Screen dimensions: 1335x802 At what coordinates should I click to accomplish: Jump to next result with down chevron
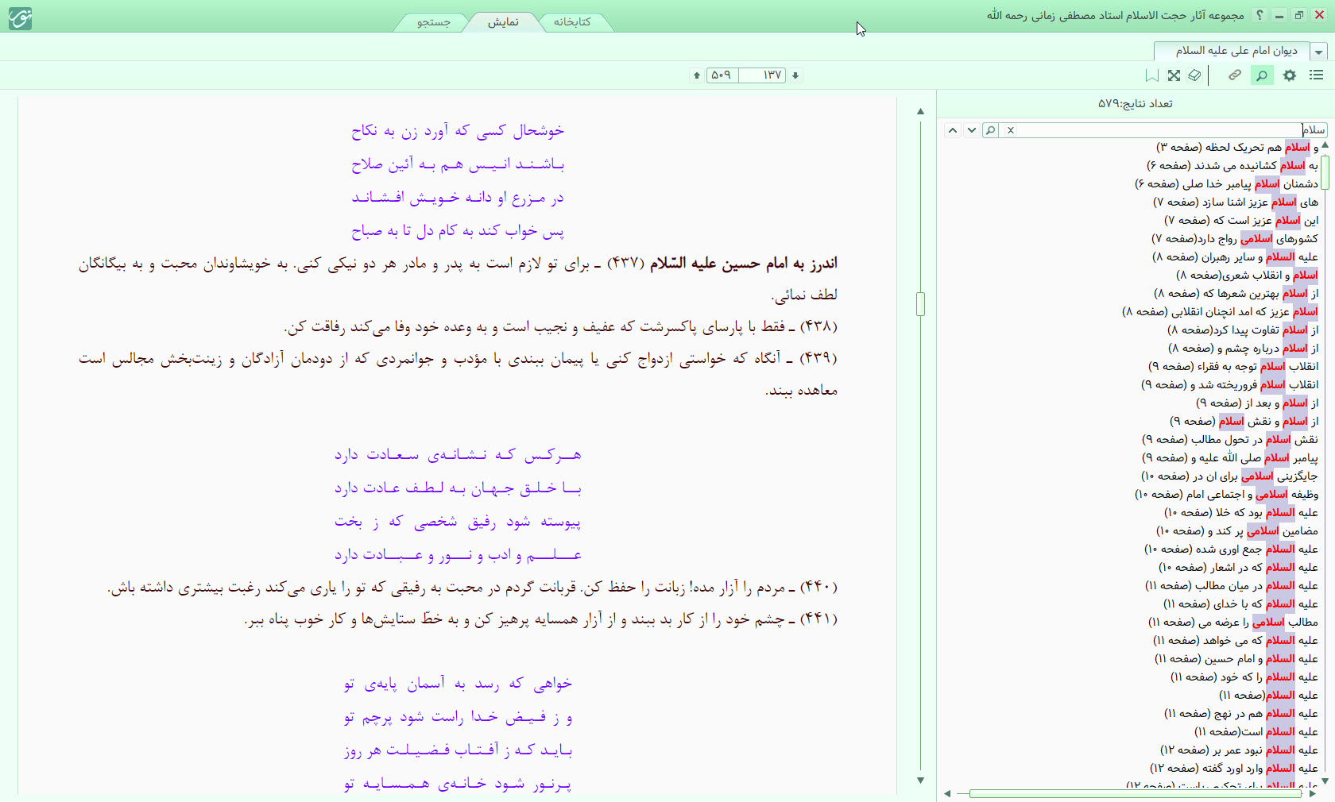[971, 130]
